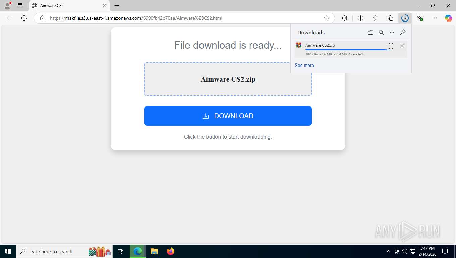Open Settings and more ellipsis menu
This screenshot has width=456, height=258.
[x=435, y=18]
